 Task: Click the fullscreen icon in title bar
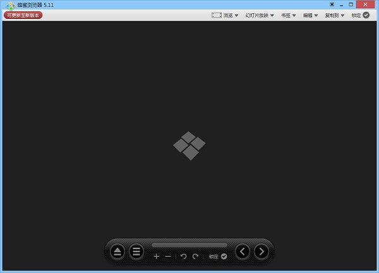pyautogui.click(x=332, y=4)
